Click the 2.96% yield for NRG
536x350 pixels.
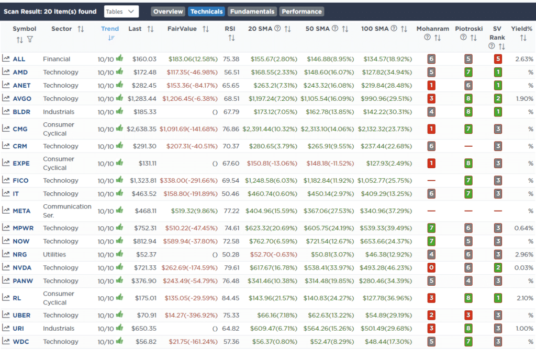pos(523,254)
